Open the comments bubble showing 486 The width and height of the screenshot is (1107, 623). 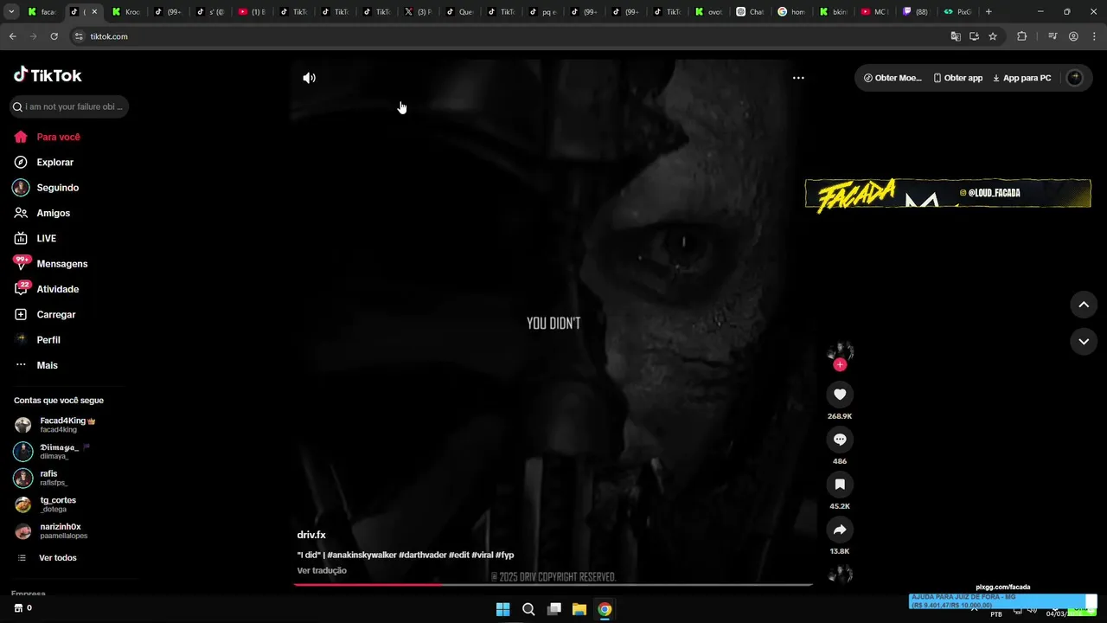(x=840, y=440)
